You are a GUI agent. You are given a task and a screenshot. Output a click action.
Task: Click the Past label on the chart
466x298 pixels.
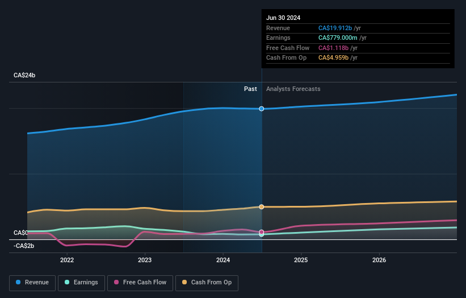250,89
